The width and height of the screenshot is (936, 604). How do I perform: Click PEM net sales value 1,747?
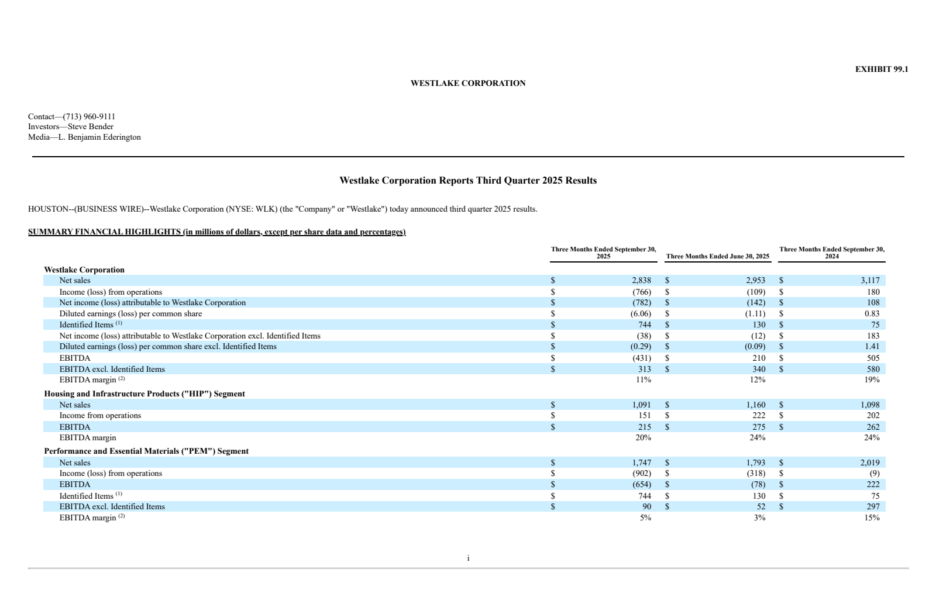[x=641, y=463]
